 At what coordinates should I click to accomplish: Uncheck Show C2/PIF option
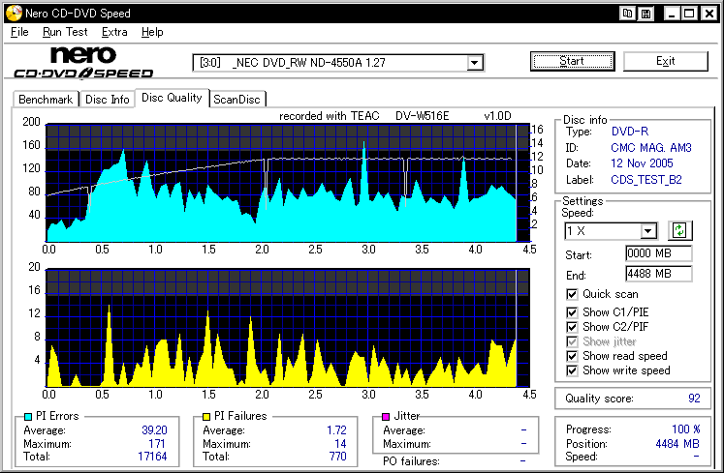(572, 327)
